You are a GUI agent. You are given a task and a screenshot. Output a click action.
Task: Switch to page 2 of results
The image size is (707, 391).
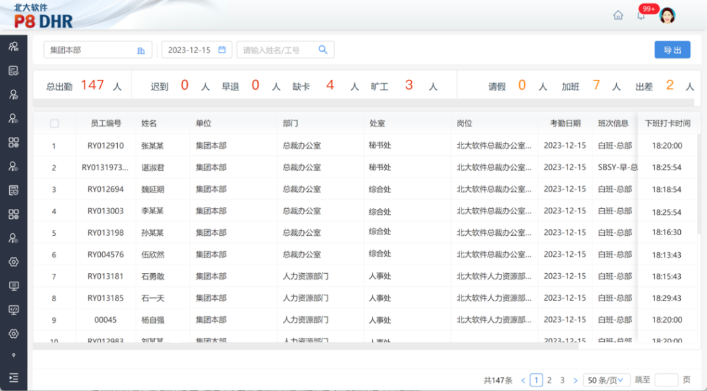click(549, 380)
